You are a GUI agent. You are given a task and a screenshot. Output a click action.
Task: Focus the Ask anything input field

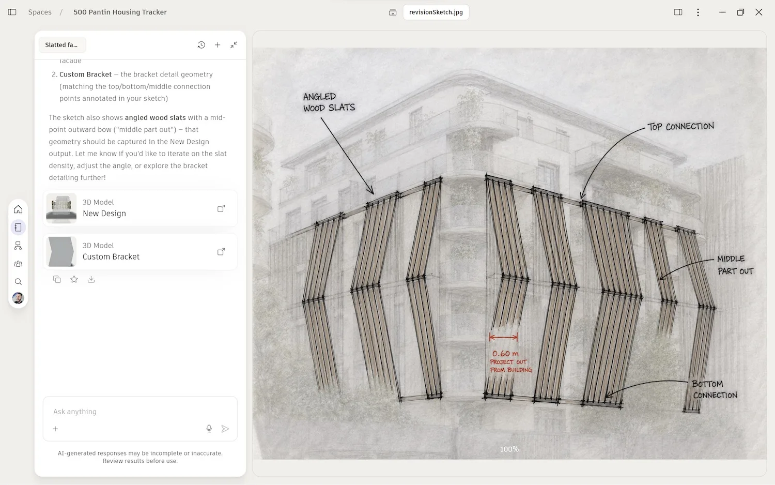[x=140, y=412]
